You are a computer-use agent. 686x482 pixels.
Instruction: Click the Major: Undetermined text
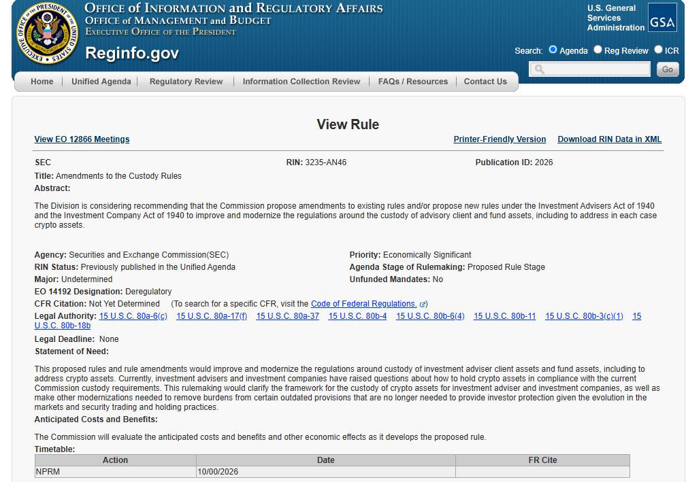73,279
